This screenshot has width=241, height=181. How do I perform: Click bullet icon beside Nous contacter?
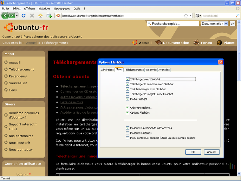coord(6,149)
